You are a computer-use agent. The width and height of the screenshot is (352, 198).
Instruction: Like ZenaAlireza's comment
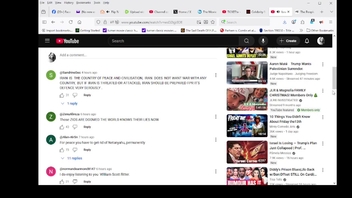click(x=62, y=127)
